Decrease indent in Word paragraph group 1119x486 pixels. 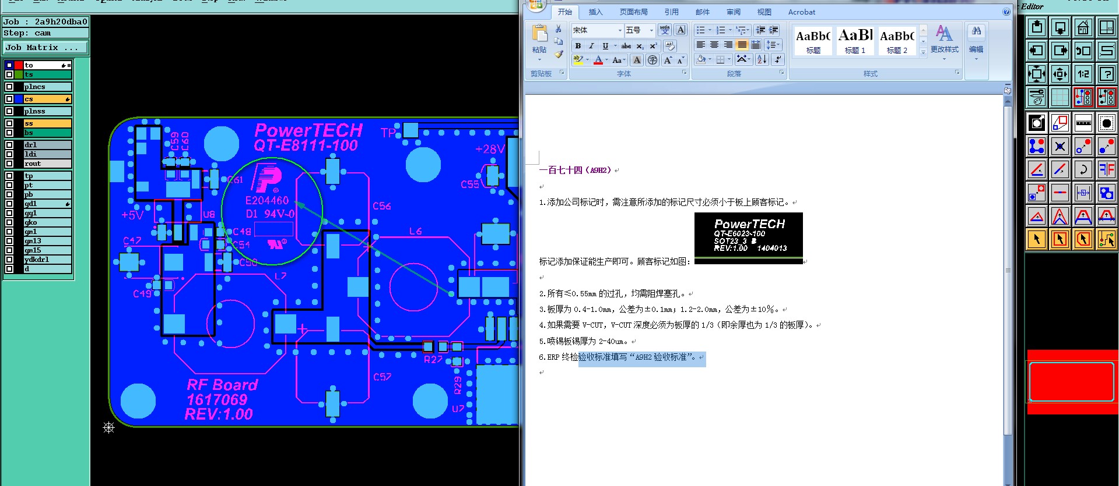point(760,30)
